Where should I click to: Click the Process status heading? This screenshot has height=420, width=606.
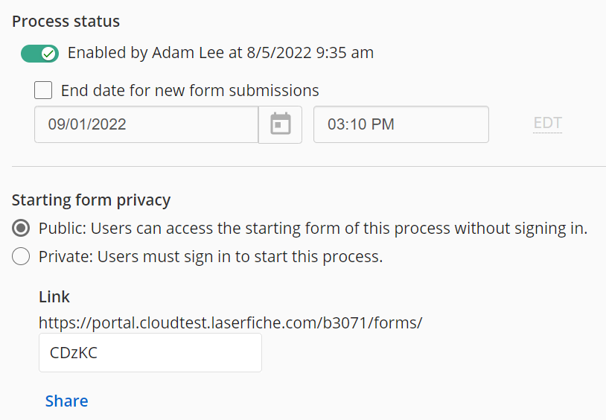coord(66,22)
